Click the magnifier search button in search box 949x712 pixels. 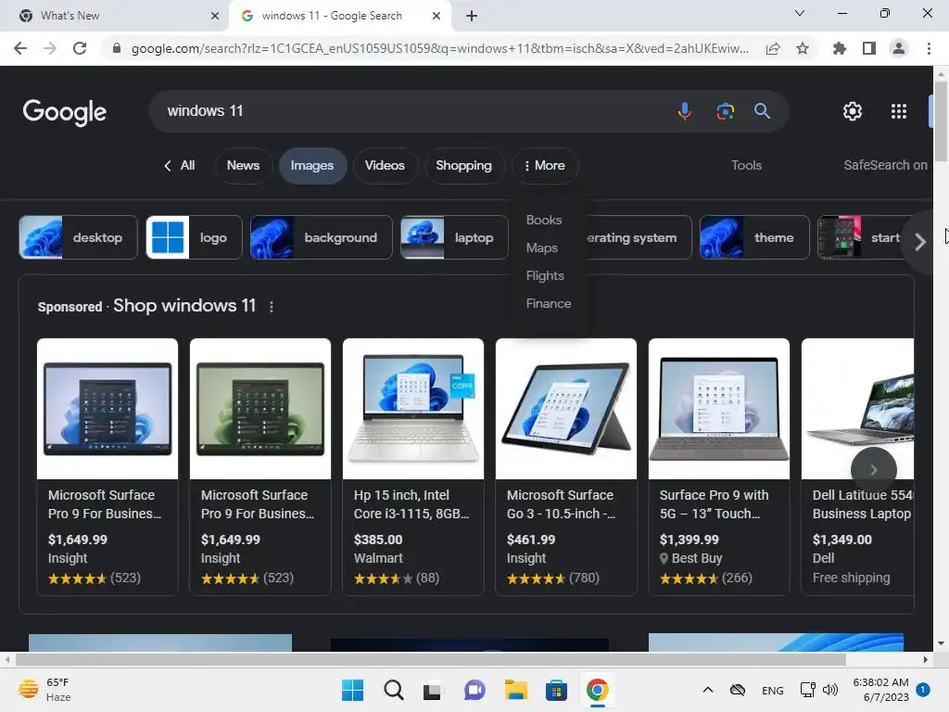point(762,111)
